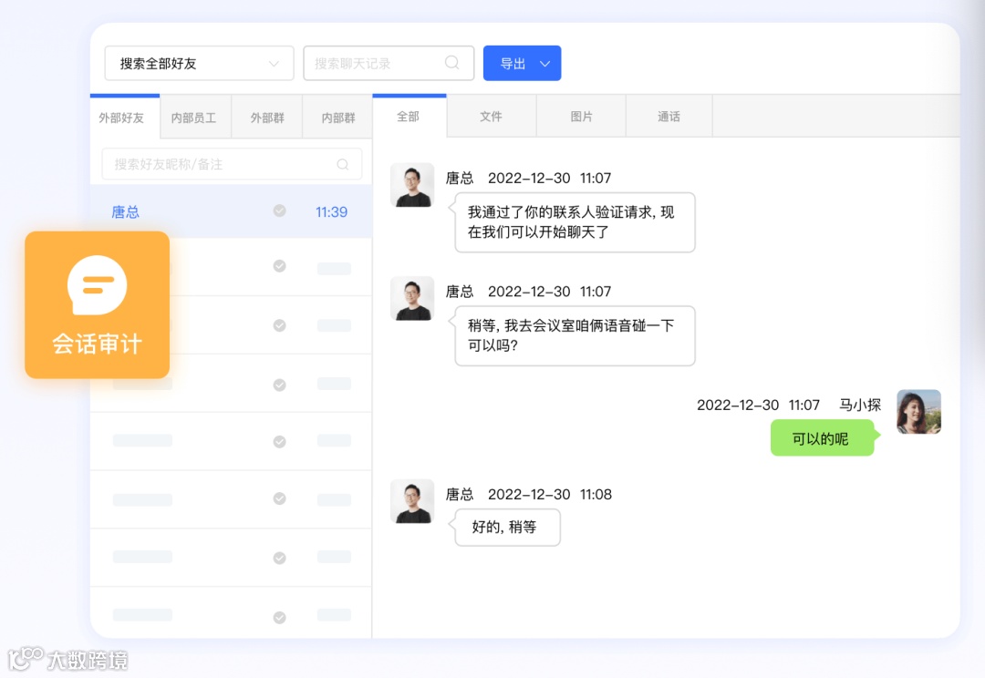Expand the friend filter chevron
The image size is (985, 678).
(x=273, y=63)
